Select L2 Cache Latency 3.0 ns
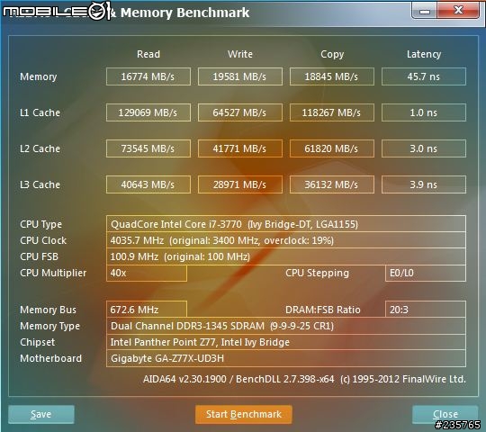Viewport: 486px width, 432px height. point(424,148)
